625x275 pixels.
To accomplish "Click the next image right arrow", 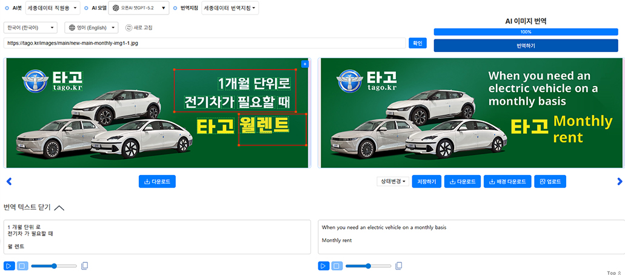I will [620, 181].
